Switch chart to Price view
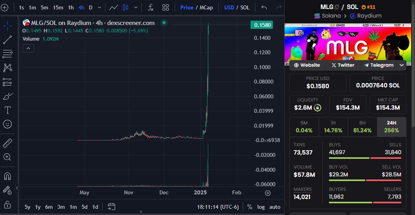415x215 pixels. tap(187, 8)
